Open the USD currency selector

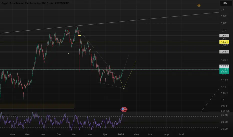coord(226,3)
